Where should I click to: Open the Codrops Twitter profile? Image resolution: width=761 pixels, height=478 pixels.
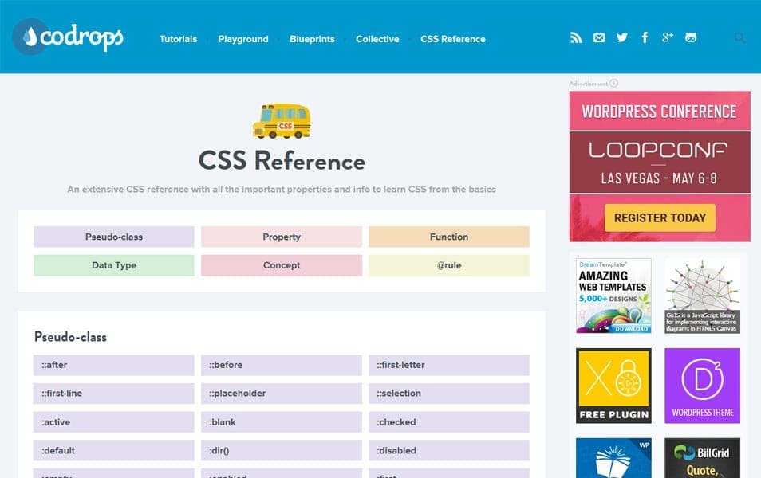pos(622,37)
